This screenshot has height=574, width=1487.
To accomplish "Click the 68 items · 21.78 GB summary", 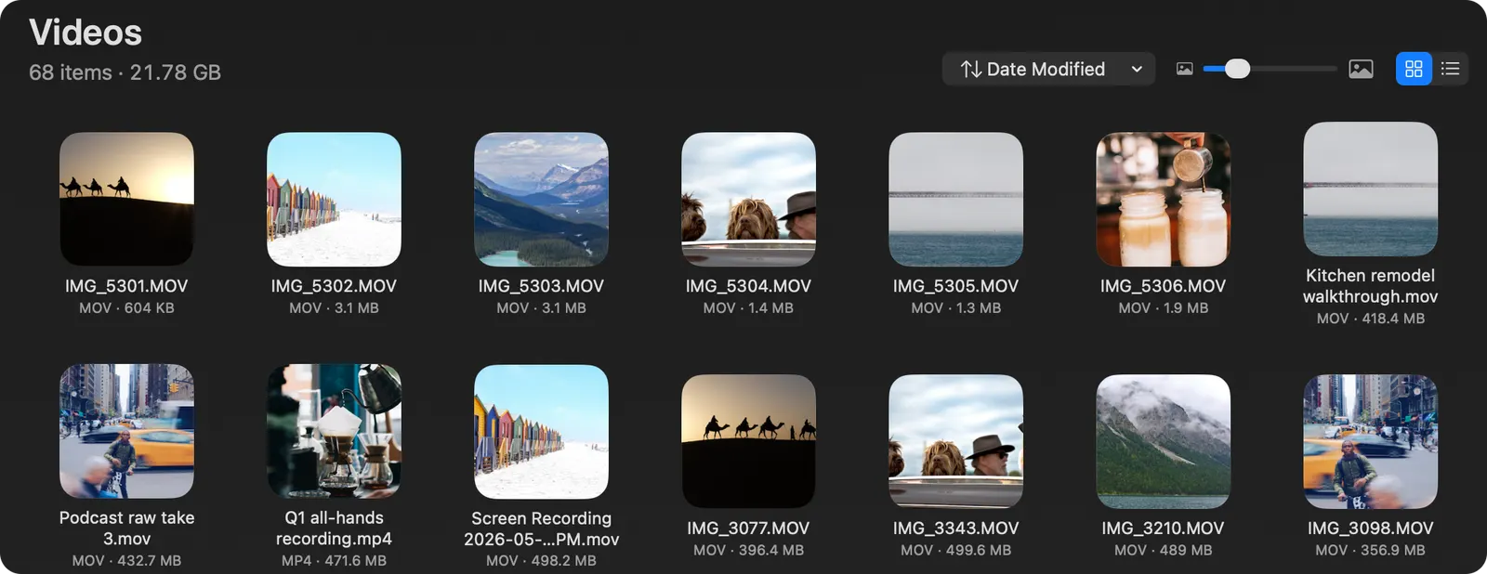I will 125,72.
